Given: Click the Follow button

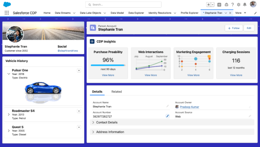Looking at the screenshot, I should (x=233, y=28).
